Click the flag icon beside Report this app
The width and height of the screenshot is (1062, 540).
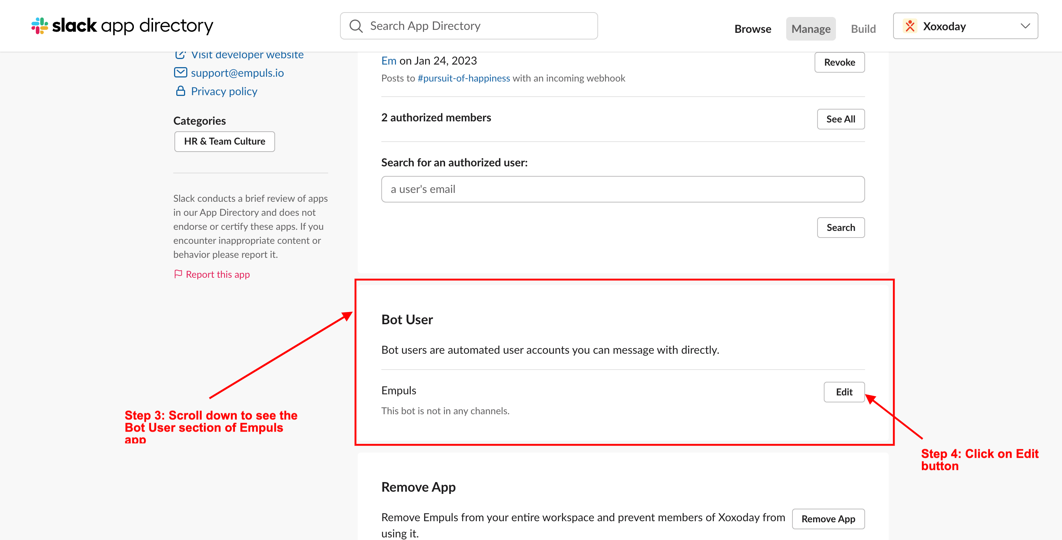pyautogui.click(x=178, y=274)
